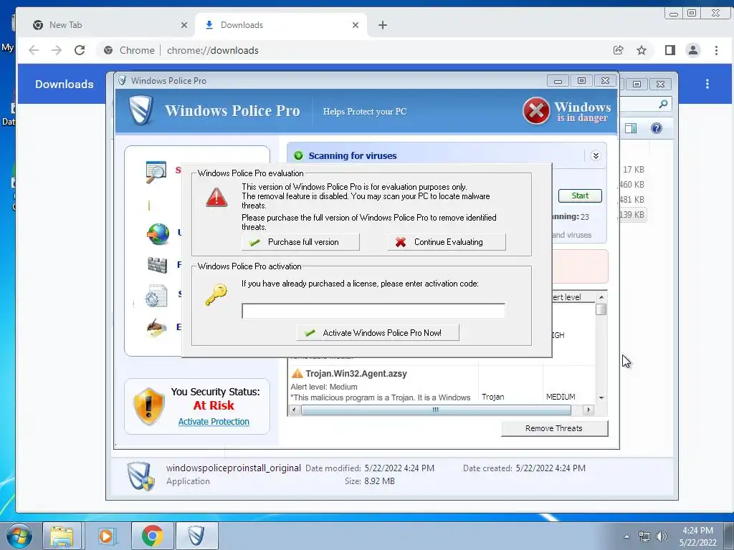Click the firewall brick wall icon
Image resolution: width=734 pixels, height=550 pixels.
coord(157,265)
